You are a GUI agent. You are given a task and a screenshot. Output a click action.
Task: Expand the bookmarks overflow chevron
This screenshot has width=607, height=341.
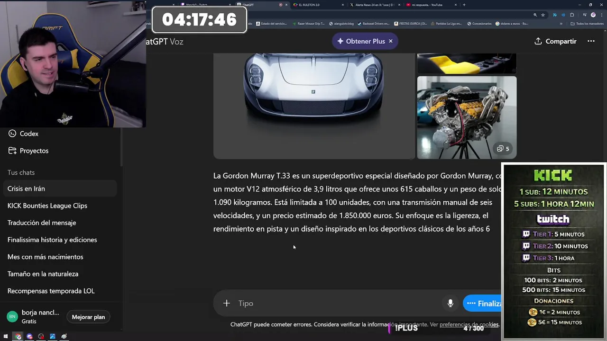561,24
